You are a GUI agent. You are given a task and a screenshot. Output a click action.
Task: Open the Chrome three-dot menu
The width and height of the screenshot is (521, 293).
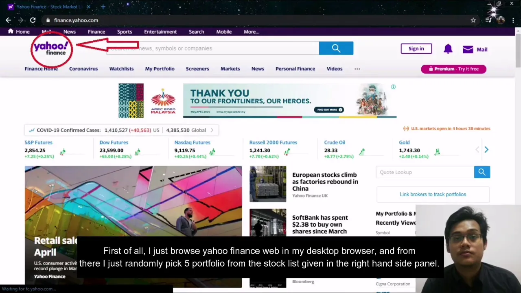pyautogui.click(x=513, y=20)
